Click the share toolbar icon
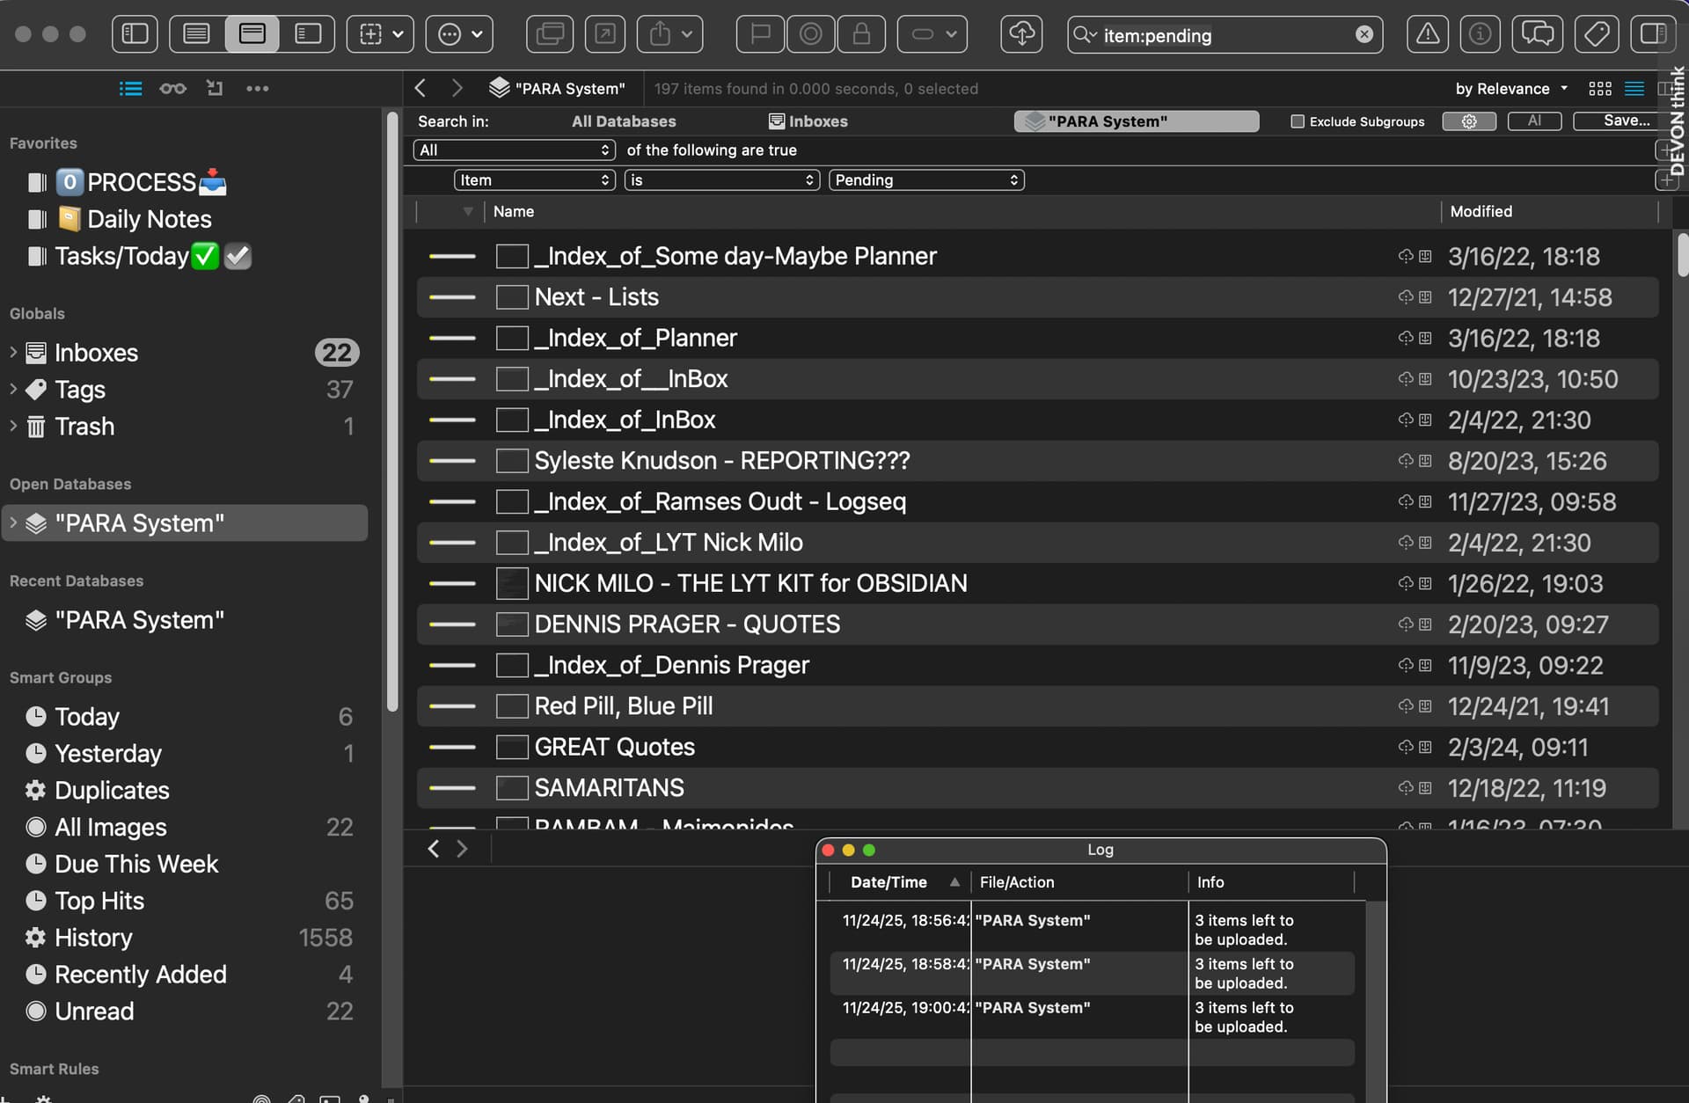The width and height of the screenshot is (1689, 1103). (661, 34)
